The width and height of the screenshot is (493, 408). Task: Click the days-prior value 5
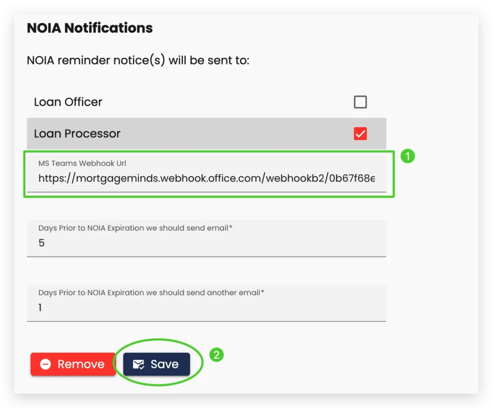41,243
